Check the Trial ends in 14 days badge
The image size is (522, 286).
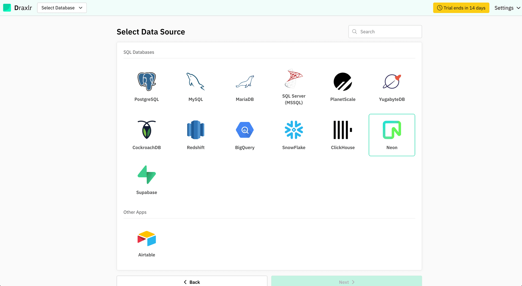(x=461, y=8)
